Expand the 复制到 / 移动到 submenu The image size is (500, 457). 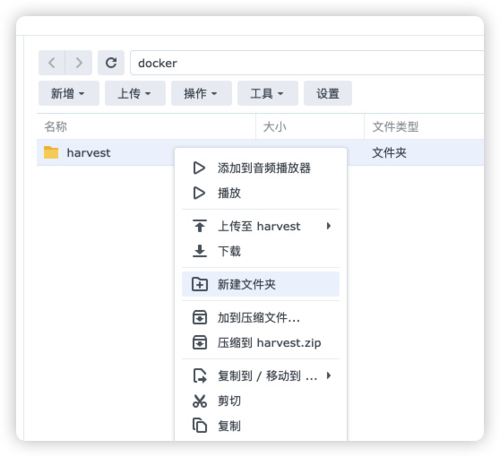click(261, 375)
